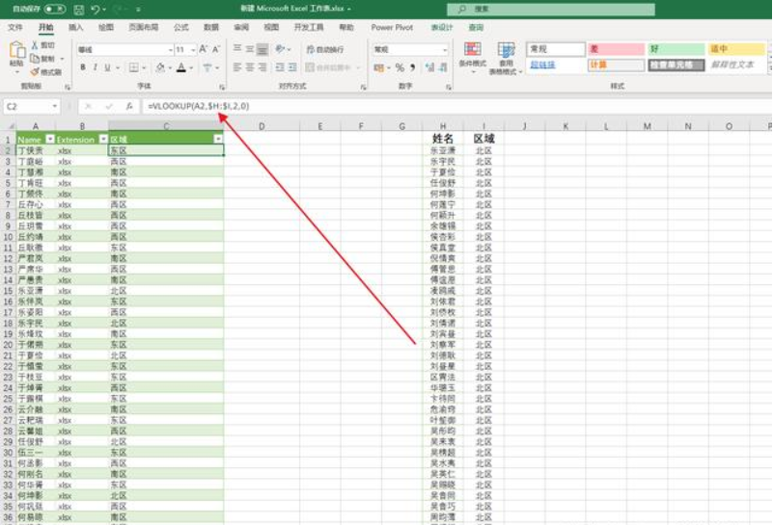Screen dimensions: 773x525
Task: Switch to the 数据 (Data) tab
Action: 211,27
